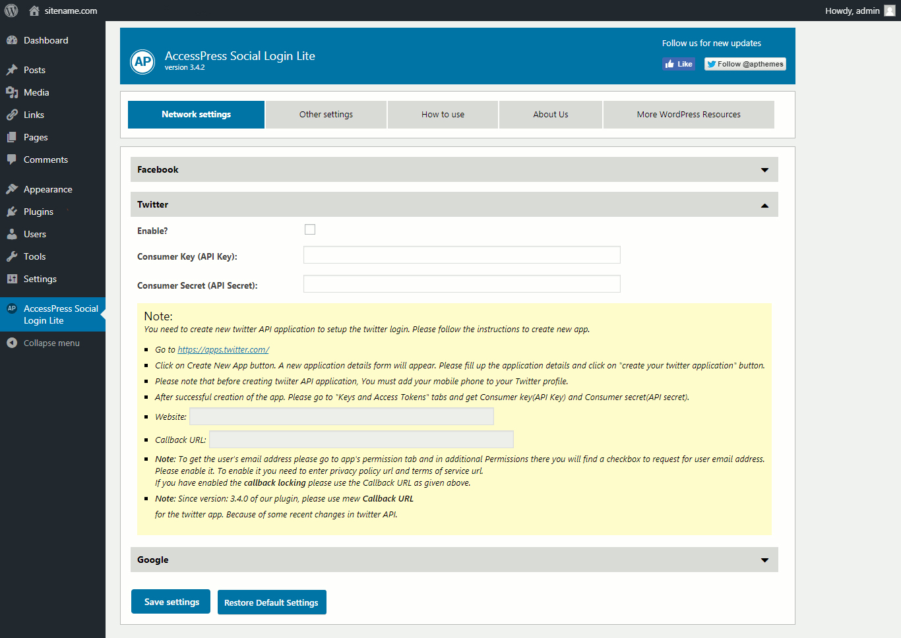Click the Facebook section header title
This screenshot has width=901, height=638.
(x=158, y=170)
